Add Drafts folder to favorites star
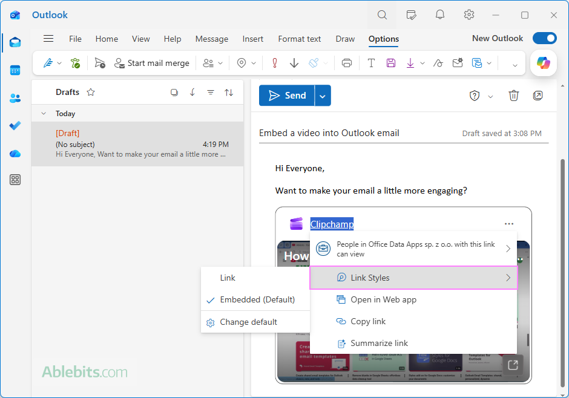Image resolution: width=569 pixels, height=398 pixels. 91,92
